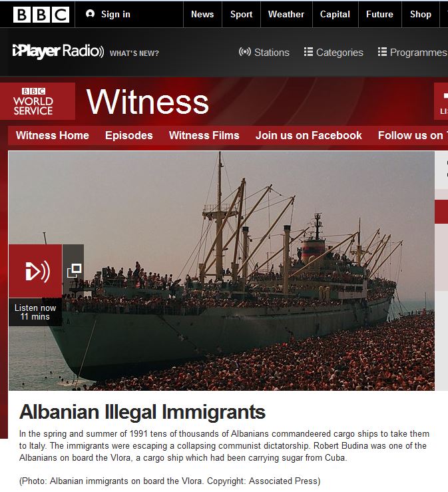Play the episode with the red Listen icon

pos(35,271)
